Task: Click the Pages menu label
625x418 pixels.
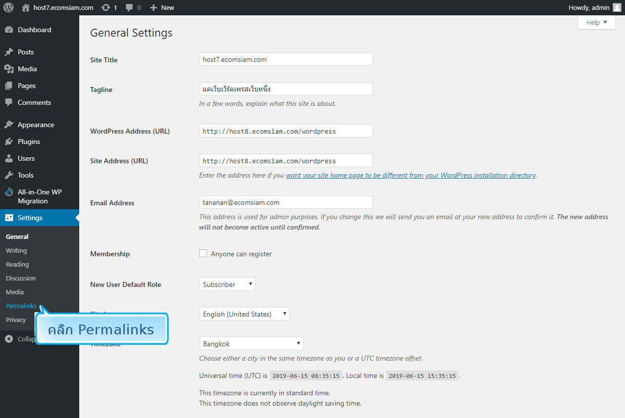Action: tap(27, 86)
